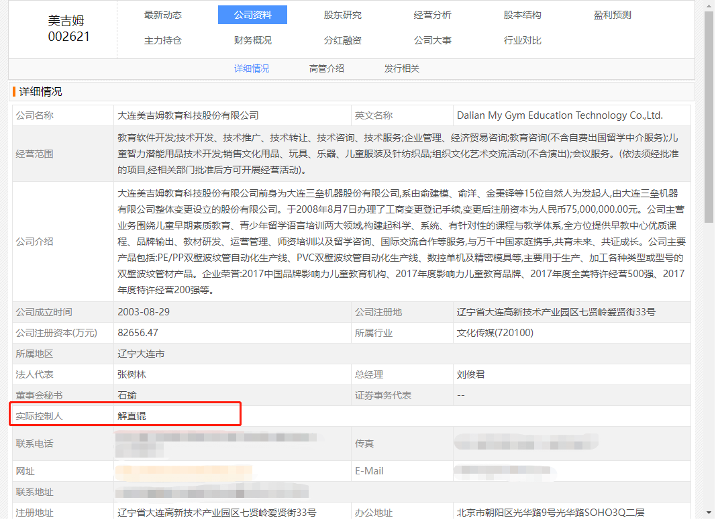Image resolution: width=718 pixels, height=520 pixels.
Task: View the 财务概况 tab
Action: 252,40
